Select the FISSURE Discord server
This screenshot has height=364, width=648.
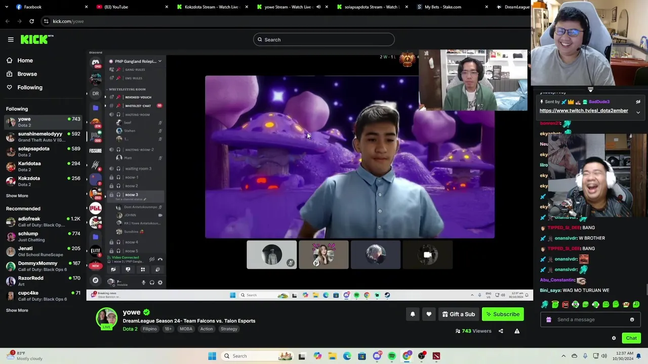[96, 151]
